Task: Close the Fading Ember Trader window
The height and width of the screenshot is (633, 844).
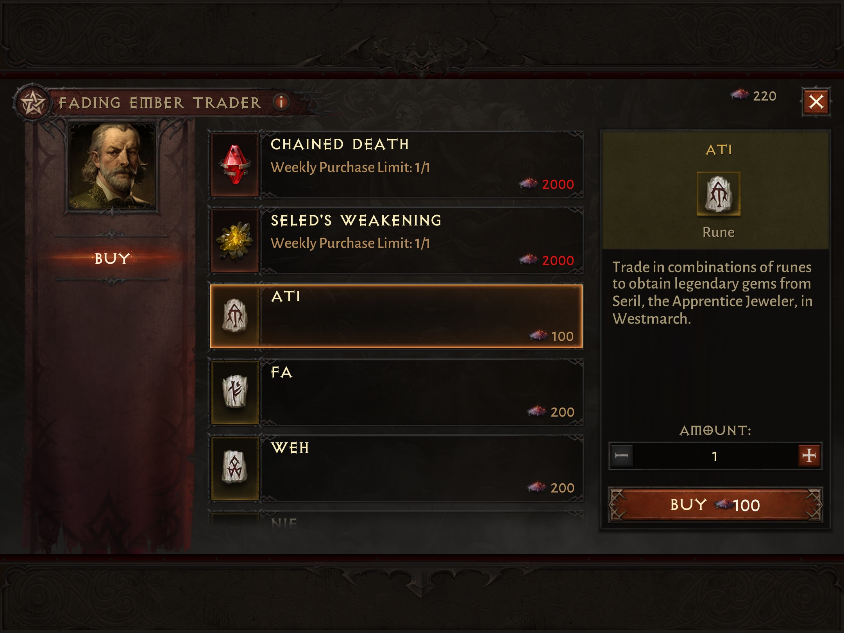Action: pos(816,102)
